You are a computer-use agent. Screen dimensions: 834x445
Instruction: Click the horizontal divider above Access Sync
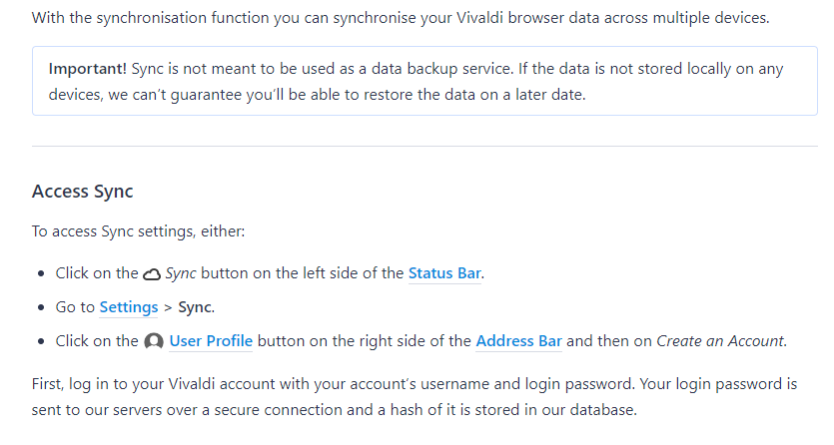[424, 146]
